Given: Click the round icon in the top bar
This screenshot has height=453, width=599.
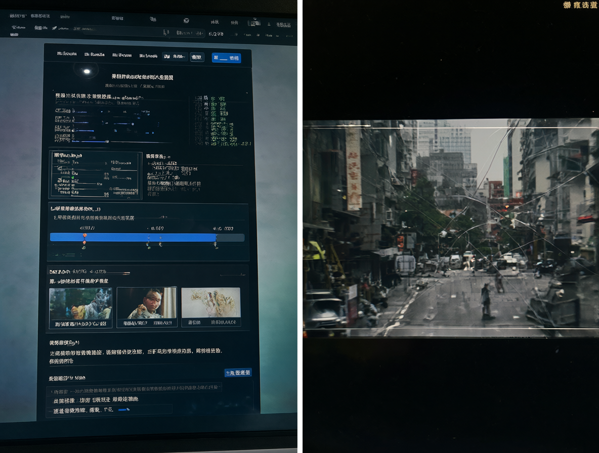Looking at the screenshot, I should tap(186, 21).
